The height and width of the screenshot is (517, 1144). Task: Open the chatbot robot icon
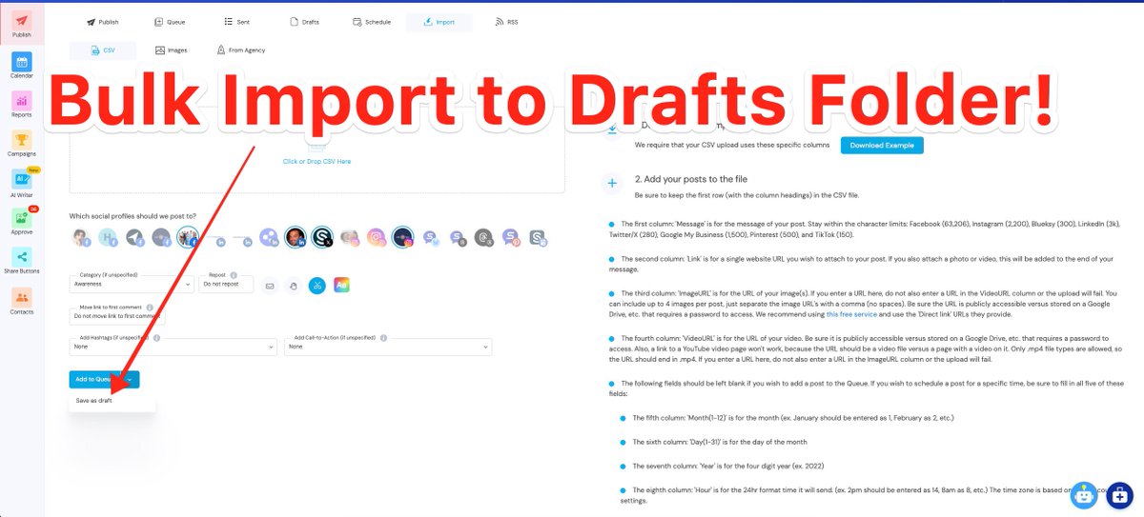coord(1084,493)
